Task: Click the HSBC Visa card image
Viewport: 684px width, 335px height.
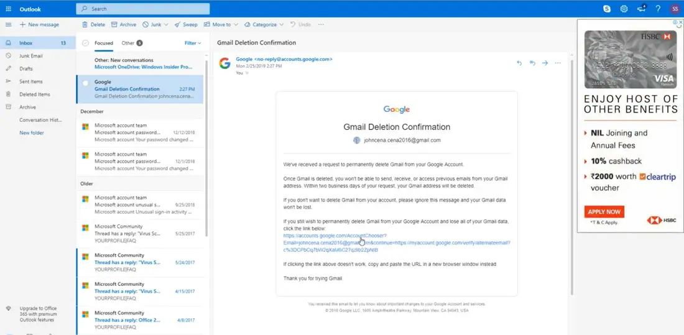Action: pyautogui.click(x=631, y=59)
